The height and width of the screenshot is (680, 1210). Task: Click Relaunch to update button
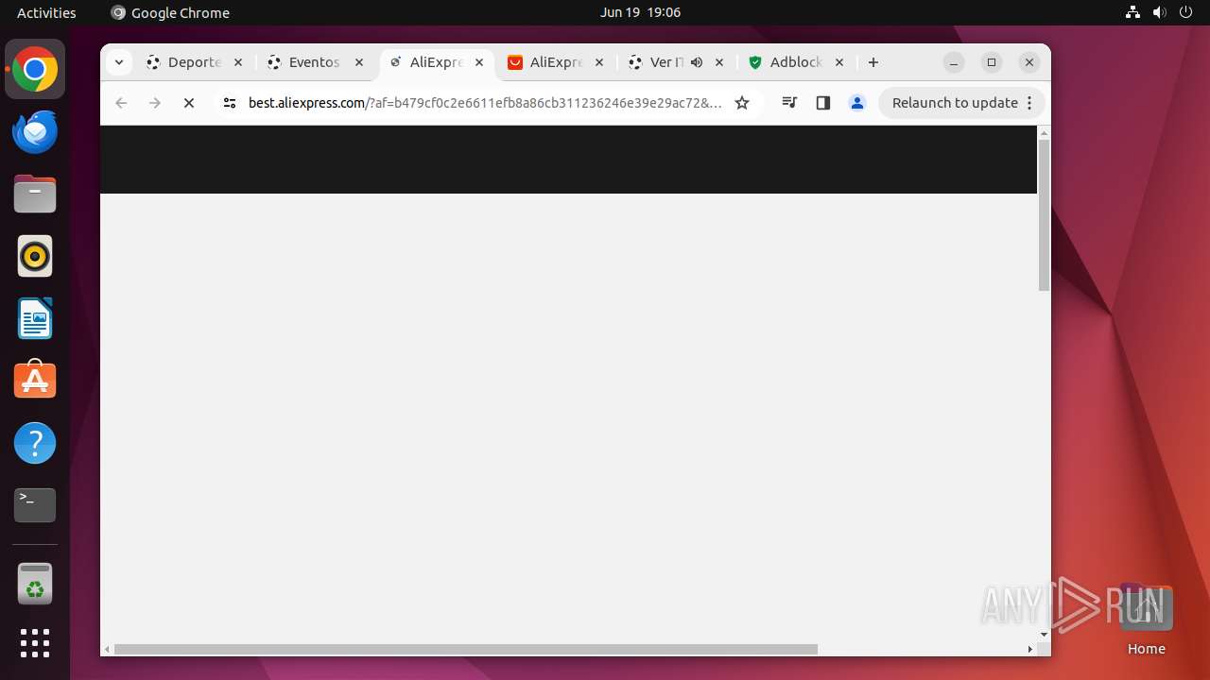955,103
